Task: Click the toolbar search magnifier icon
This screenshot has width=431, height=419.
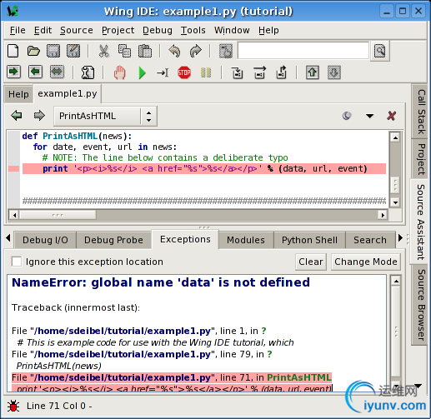Action: (x=379, y=51)
